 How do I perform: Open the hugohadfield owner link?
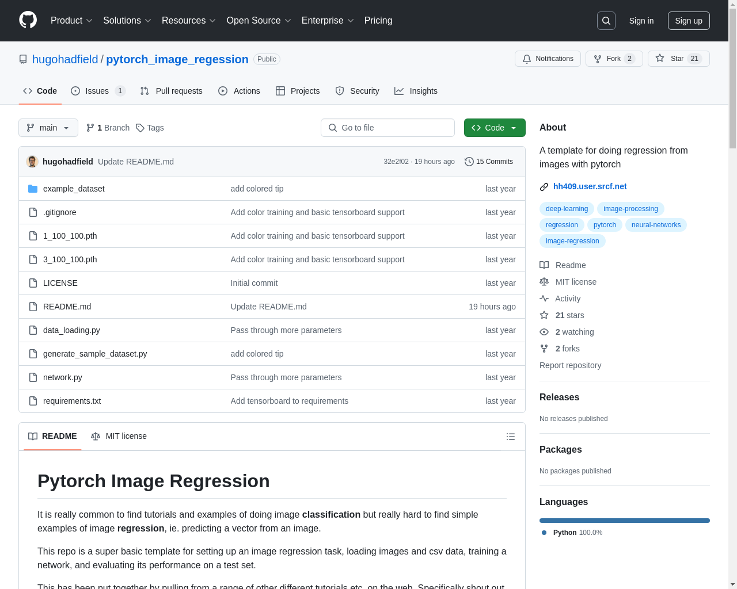click(65, 59)
